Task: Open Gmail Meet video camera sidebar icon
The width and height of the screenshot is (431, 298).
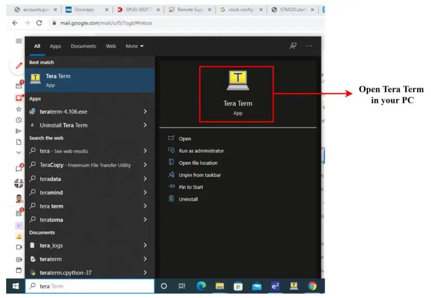Action: [18, 247]
